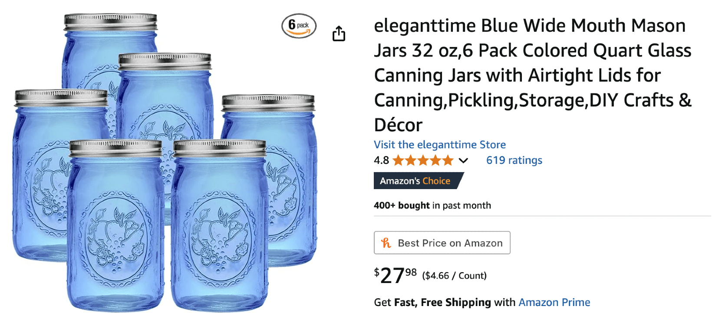Click the share icon beside the product image
The width and height of the screenshot is (722, 313).
coord(339,33)
